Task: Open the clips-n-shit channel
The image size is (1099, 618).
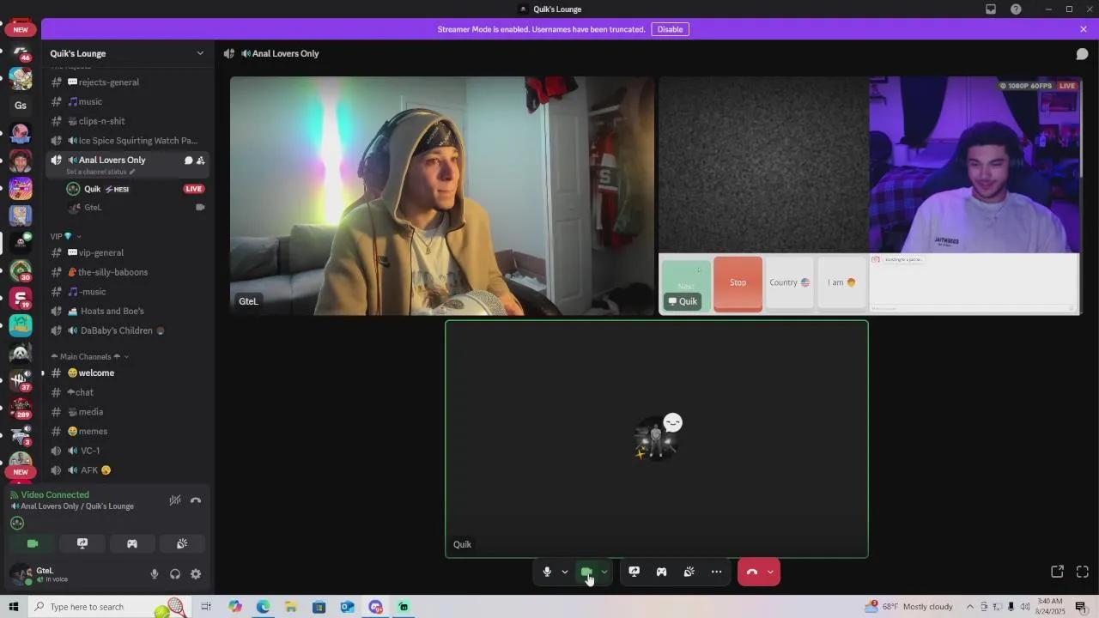Action: click(x=129, y=121)
